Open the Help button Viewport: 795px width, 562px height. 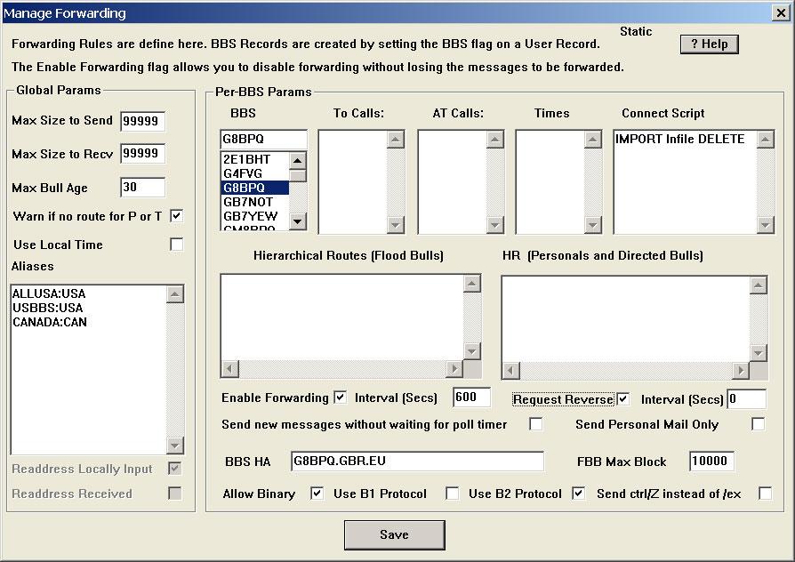pos(709,44)
